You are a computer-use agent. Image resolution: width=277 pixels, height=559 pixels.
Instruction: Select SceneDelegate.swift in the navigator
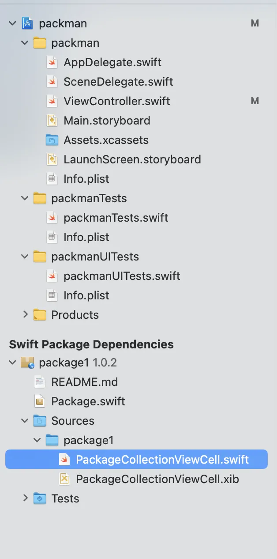(x=118, y=82)
